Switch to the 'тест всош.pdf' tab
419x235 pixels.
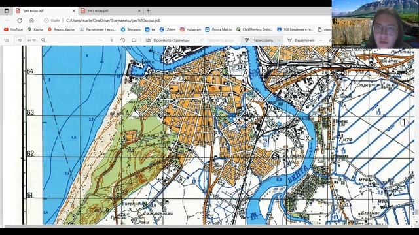[x=111, y=11]
